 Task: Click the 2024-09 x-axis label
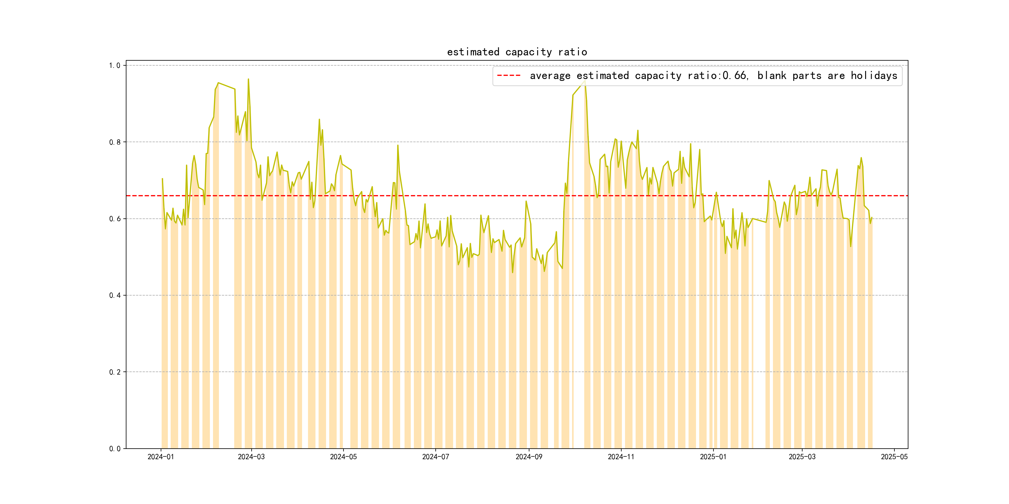click(x=529, y=457)
